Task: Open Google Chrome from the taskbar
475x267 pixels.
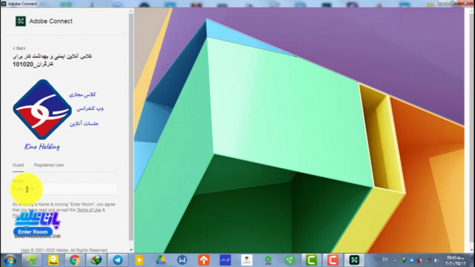Action: click(74, 260)
